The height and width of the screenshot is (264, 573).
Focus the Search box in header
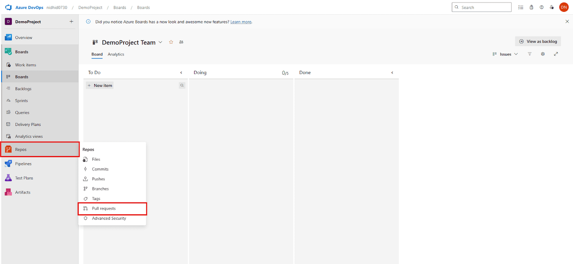[x=482, y=7]
